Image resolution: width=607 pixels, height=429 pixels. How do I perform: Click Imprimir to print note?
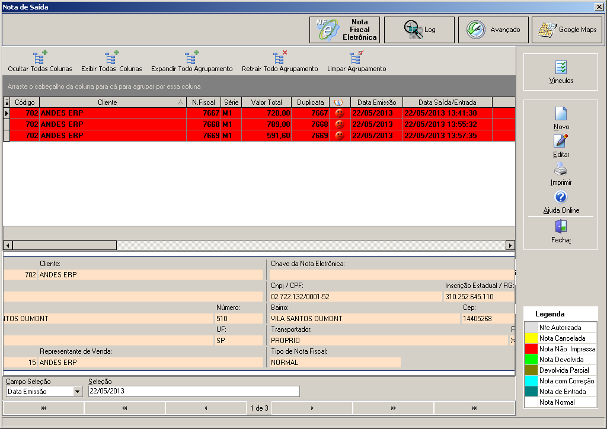click(x=561, y=174)
